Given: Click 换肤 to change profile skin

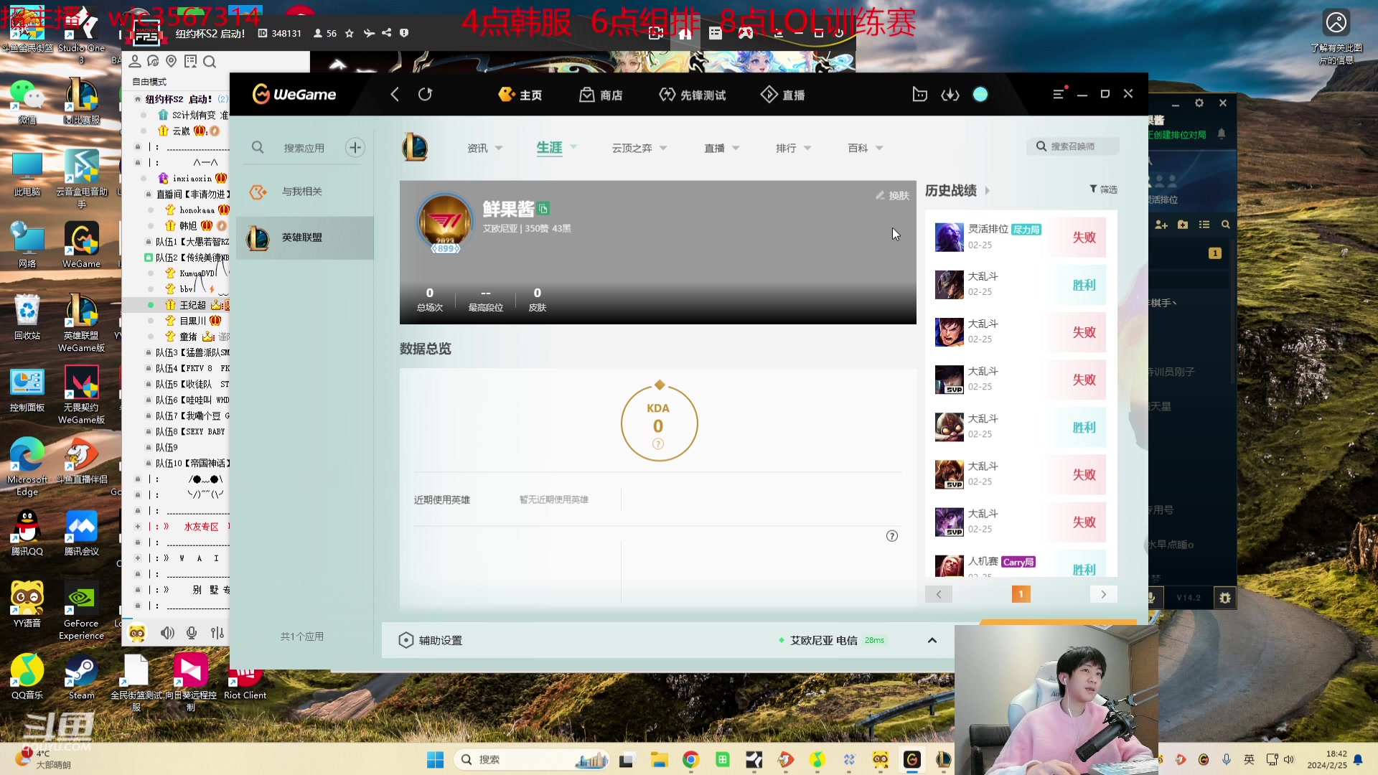Looking at the screenshot, I should [x=892, y=195].
